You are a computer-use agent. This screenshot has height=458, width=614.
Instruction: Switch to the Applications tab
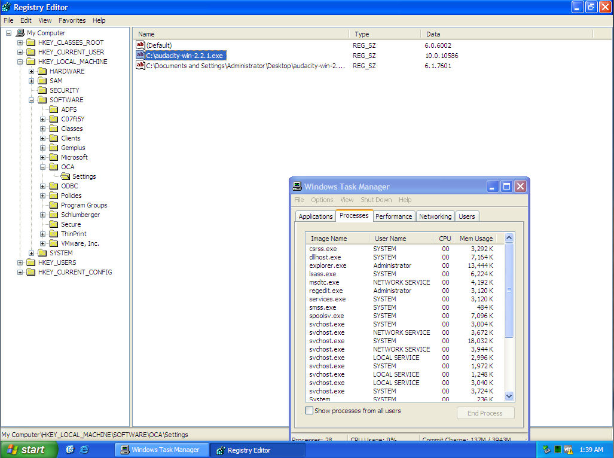tap(315, 216)
